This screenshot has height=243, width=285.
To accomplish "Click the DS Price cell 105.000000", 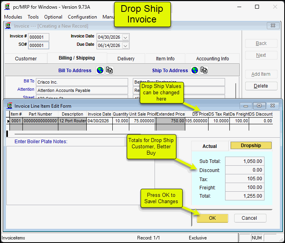I will coord(196,121).
